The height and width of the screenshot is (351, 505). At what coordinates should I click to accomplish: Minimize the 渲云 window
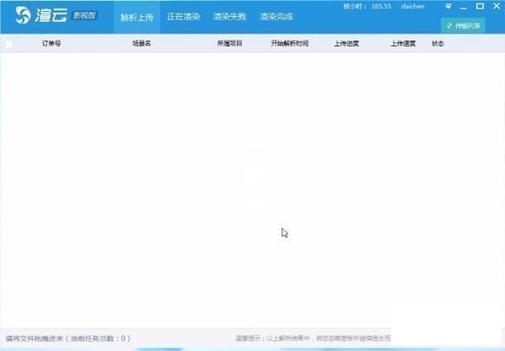coord(464,8)
